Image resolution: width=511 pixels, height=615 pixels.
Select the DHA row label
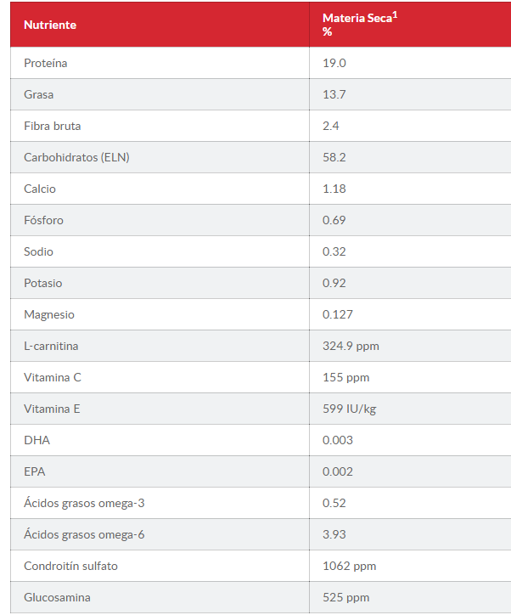coord(36,440)
